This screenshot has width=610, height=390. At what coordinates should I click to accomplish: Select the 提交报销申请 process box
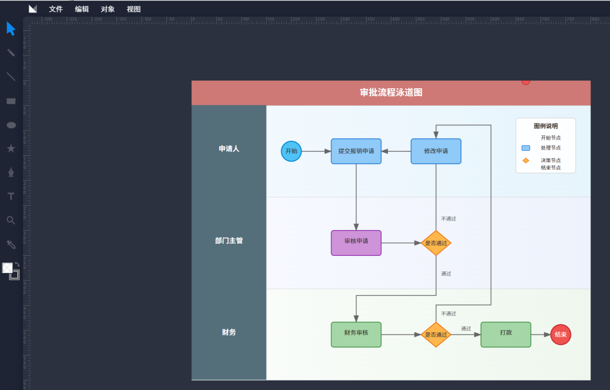pos(356,151)
